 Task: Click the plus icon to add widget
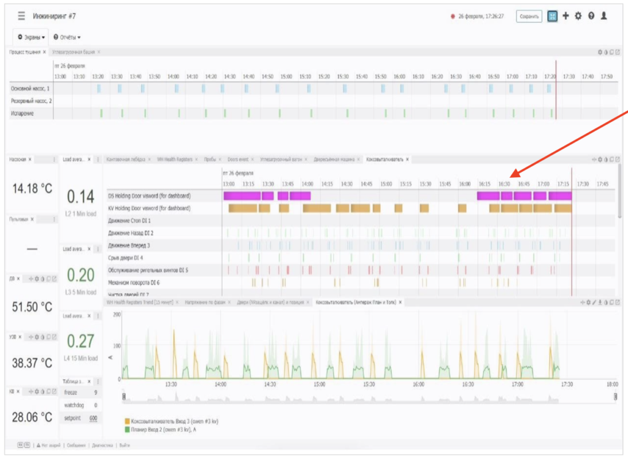(x=565, y=16)
